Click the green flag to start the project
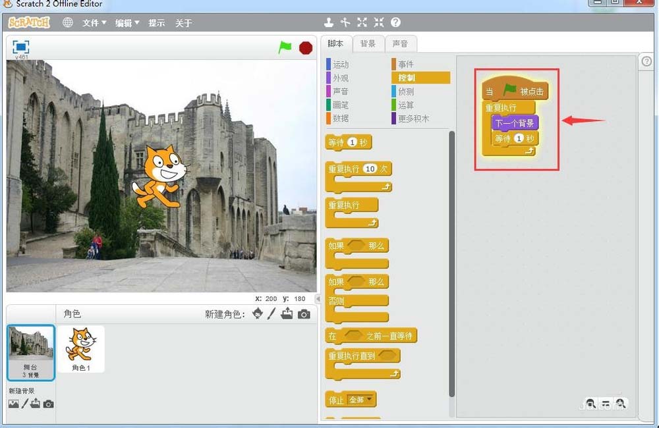Screen dimensions: 659x428 285,48
